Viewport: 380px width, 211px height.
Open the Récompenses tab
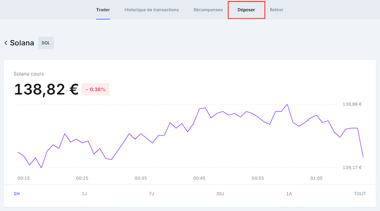[x=208, y=10]
